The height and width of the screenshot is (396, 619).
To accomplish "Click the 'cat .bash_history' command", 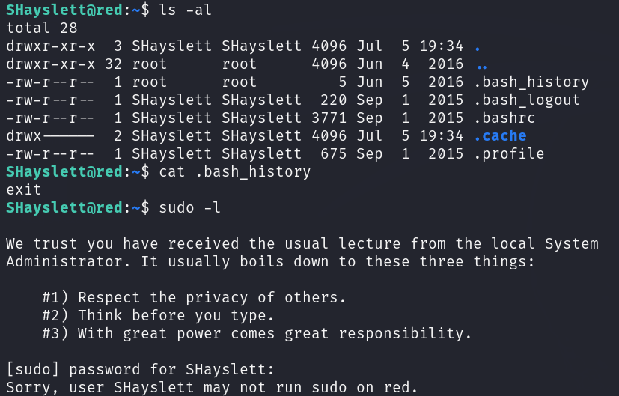I will (234, 171).
